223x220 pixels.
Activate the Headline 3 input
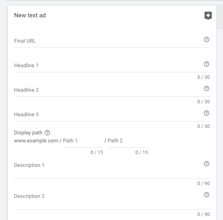(108, 115)
